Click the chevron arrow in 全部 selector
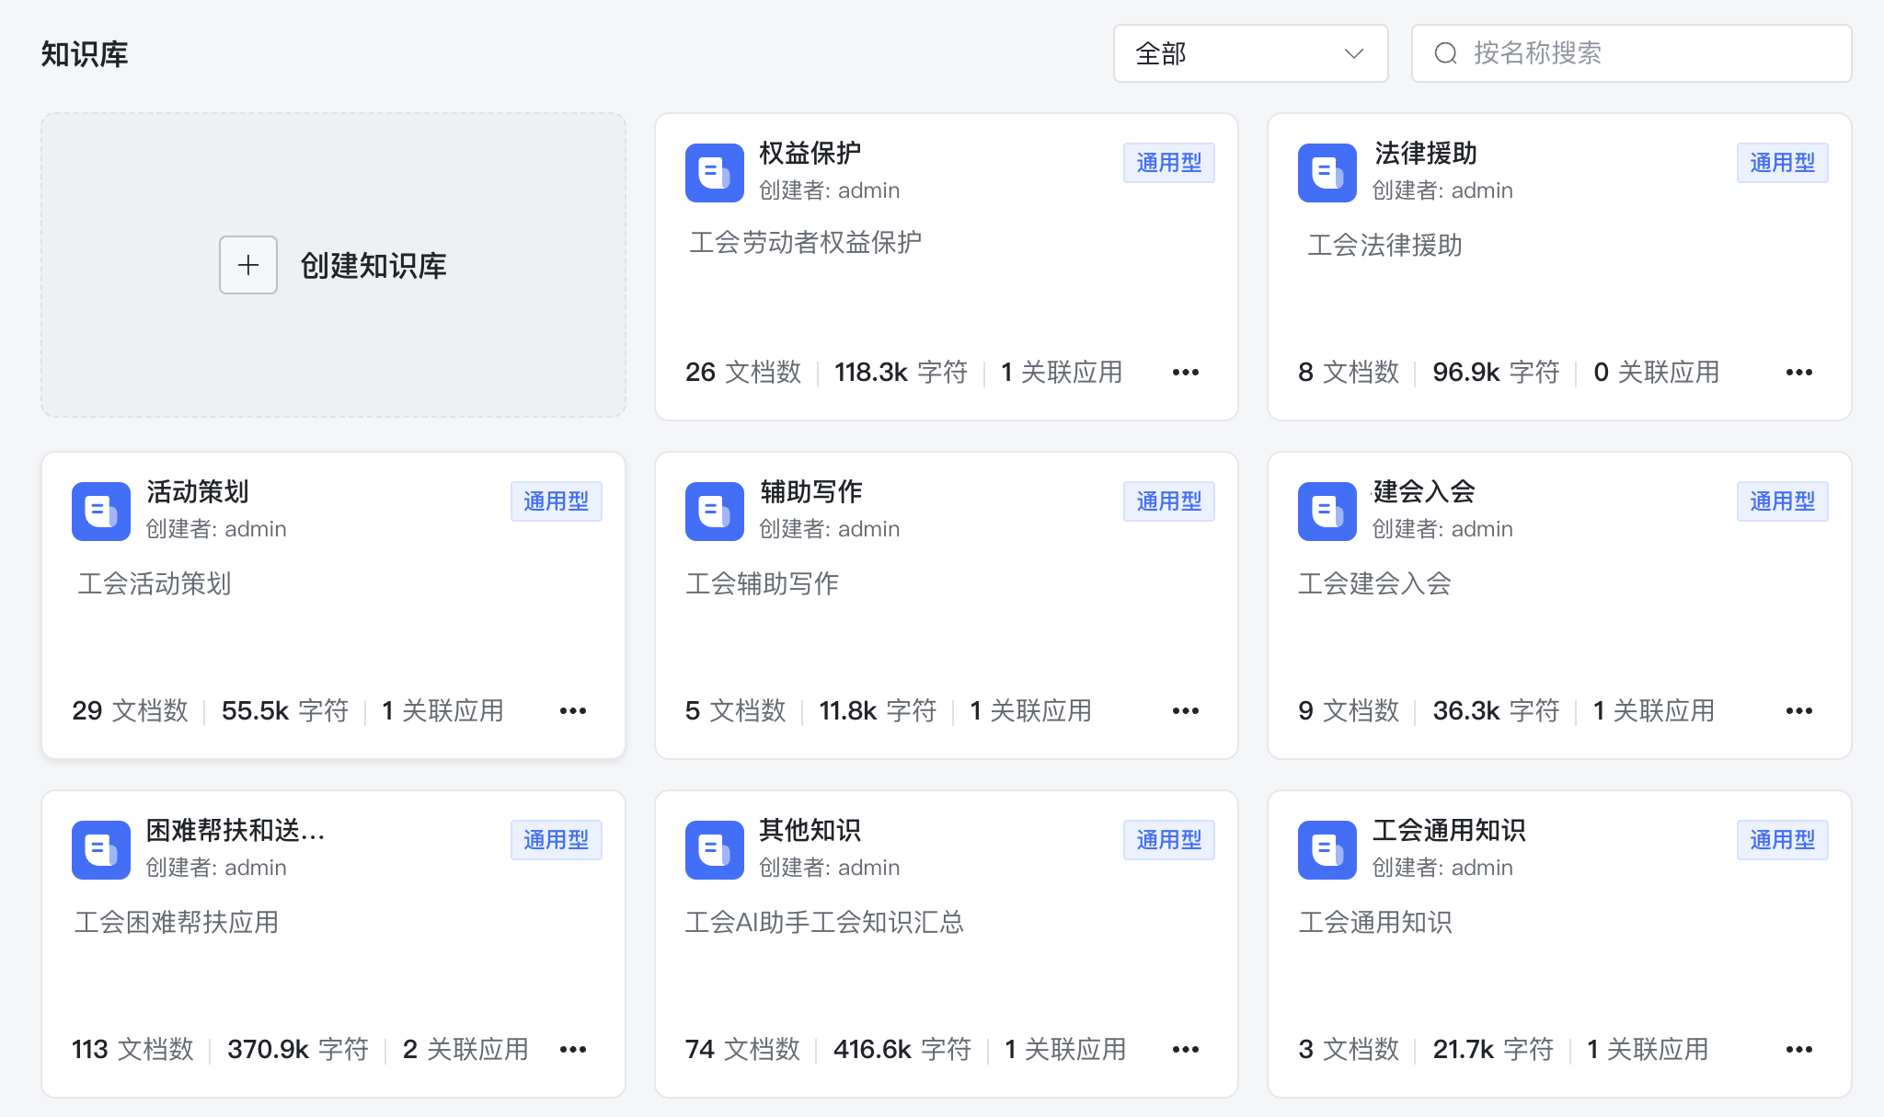 pos(1353,53)
